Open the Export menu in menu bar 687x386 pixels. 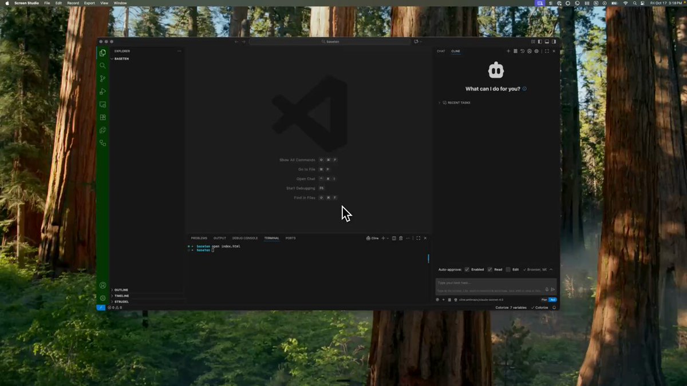[x=89, y=3]
